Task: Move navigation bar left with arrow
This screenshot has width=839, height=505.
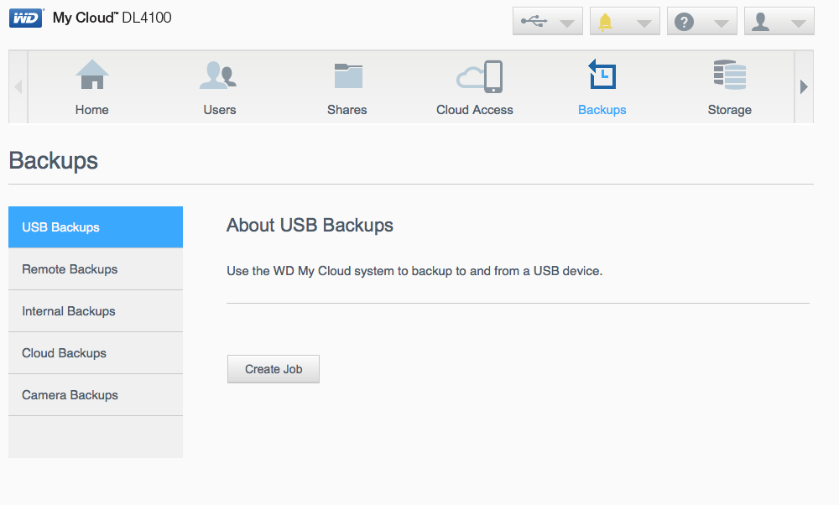Action: 18,86
